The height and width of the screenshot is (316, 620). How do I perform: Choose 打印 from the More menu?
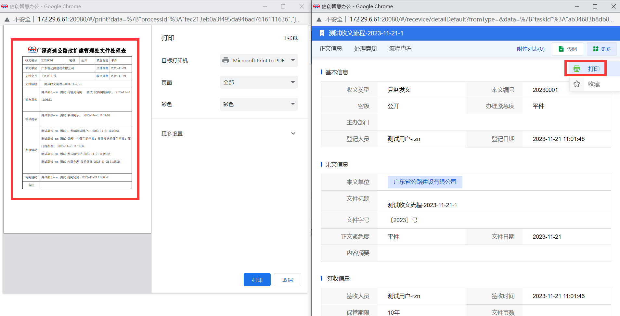tap(593, 69)
